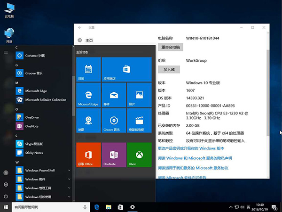Click the 获取 Office tile
Screen dimensions: 282x212
coord(88,155)
